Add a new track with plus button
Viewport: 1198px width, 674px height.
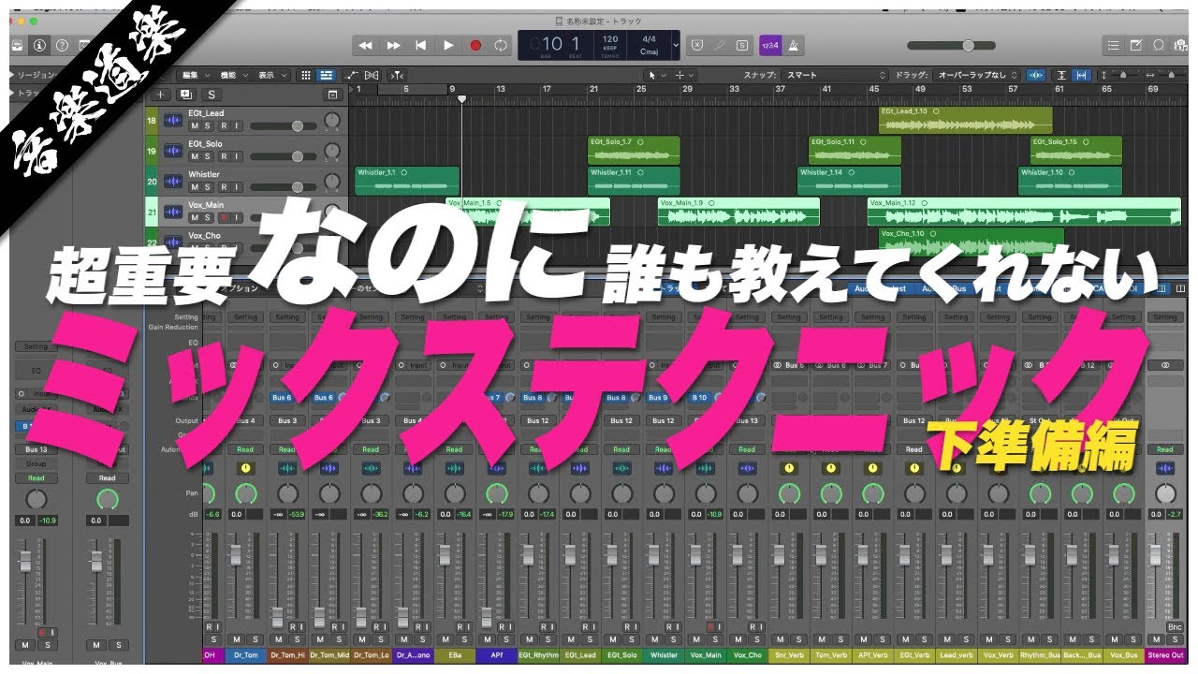(161, 95)
